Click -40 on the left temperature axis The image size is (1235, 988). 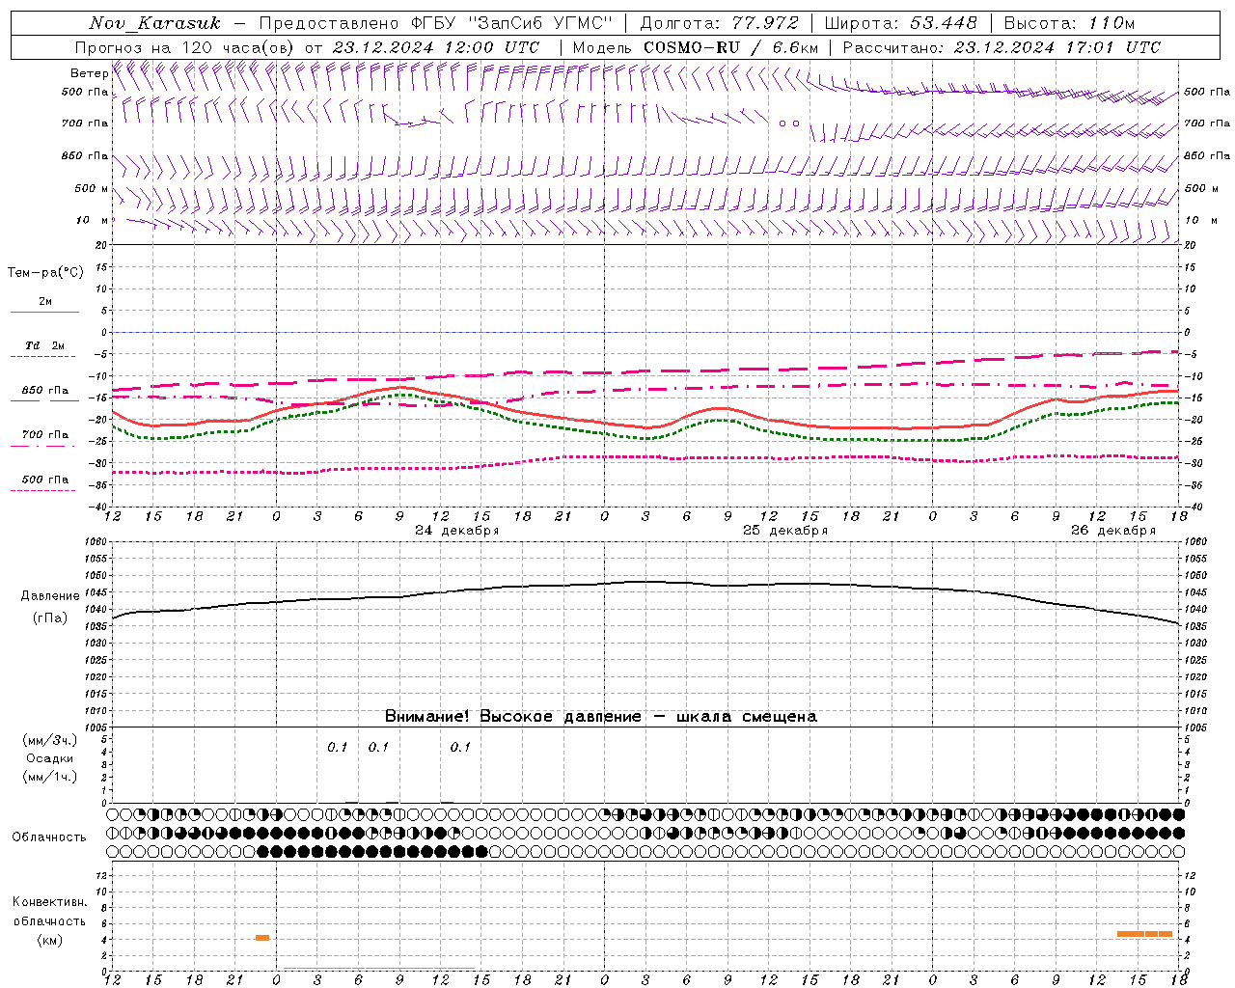click(98, 507)
